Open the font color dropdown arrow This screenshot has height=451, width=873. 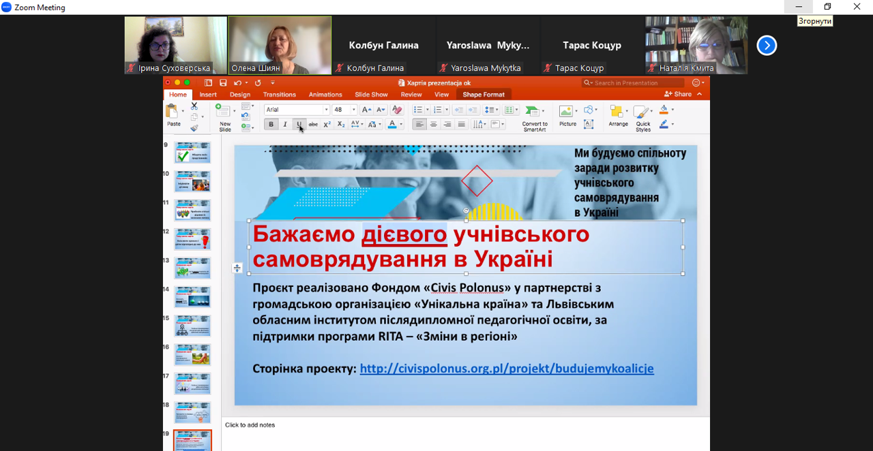pos(401,125)
